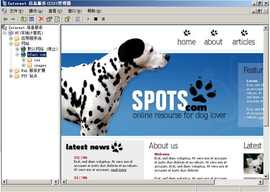The height and width of the screenshot is (192, 270).
Task: Toggle the show/hide console tree icon
Action: [31, 19]
